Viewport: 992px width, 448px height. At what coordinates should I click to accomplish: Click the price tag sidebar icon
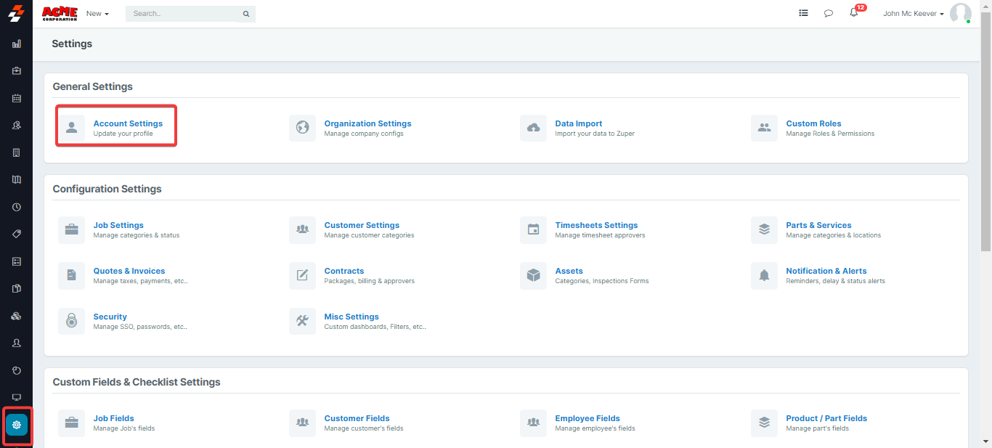point(17,234)
